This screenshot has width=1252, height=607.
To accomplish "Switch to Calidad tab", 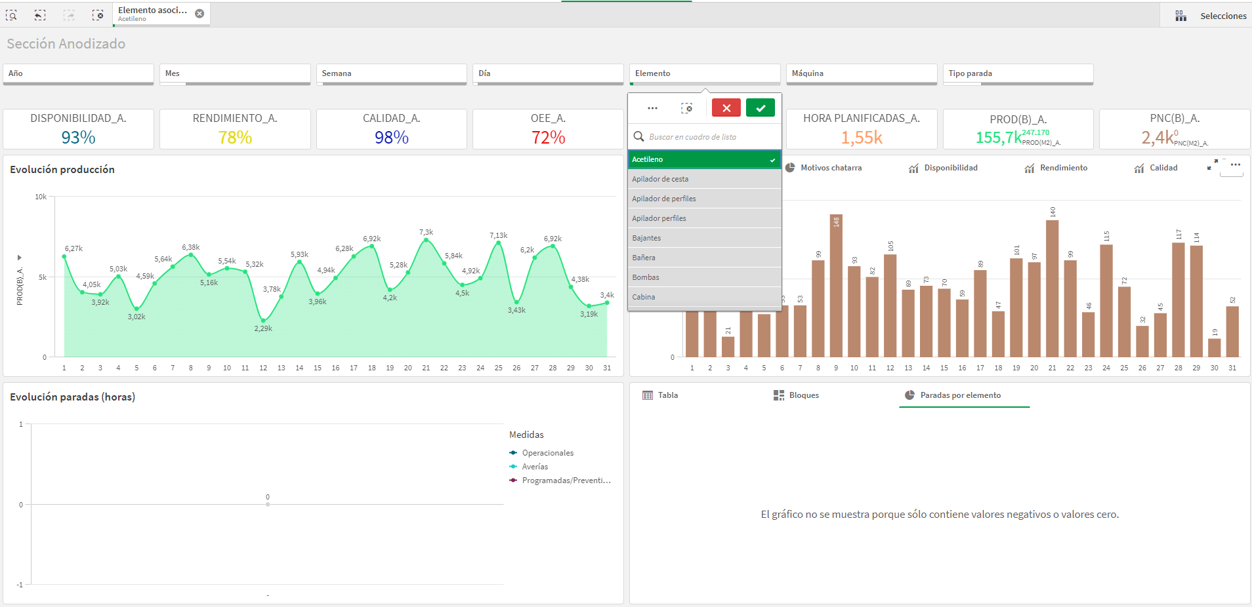I will tap(1156, 168).
